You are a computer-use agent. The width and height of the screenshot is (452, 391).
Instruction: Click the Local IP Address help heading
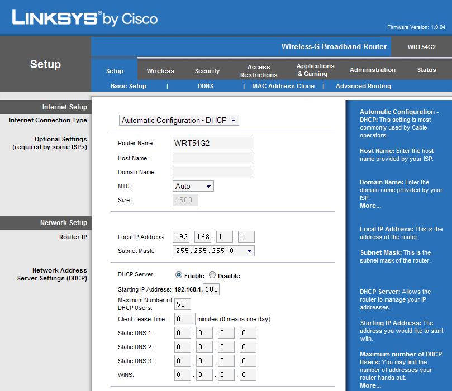pos(387,229)
